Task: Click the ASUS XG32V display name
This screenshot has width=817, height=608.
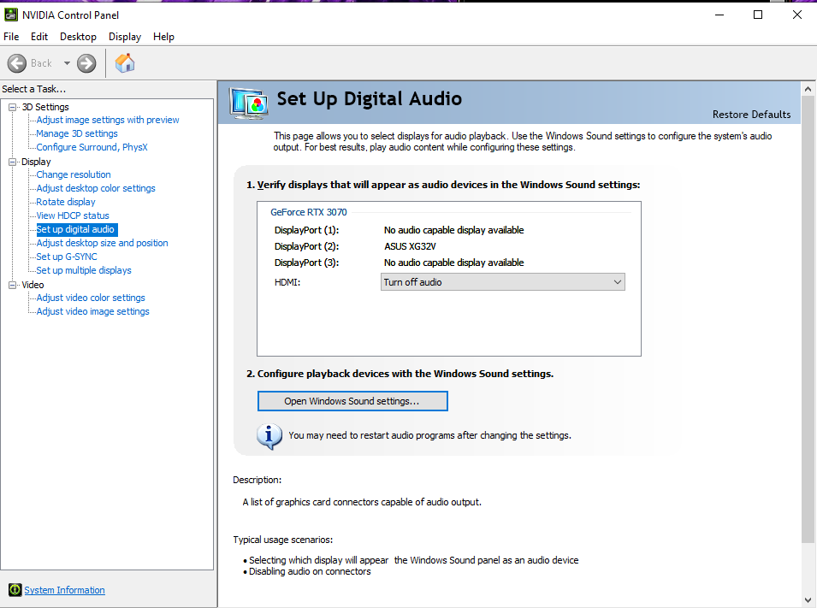Action: click(410, 246)
